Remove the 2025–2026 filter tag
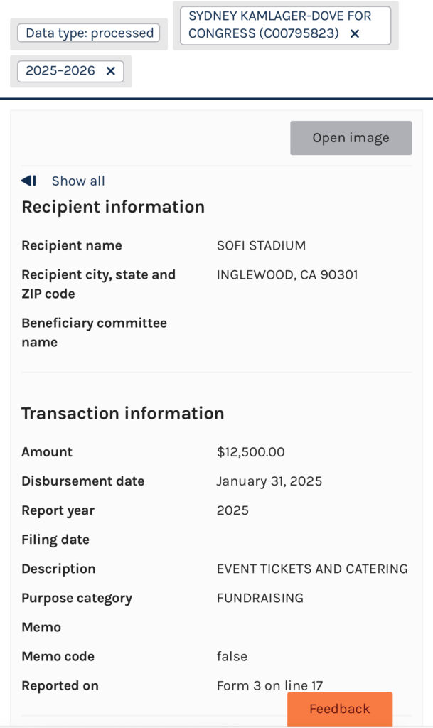The height and width of the screenshot is (728, 433). 110,71
